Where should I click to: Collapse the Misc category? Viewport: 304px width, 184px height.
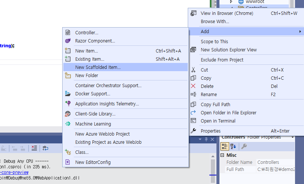tap(222, 155)
